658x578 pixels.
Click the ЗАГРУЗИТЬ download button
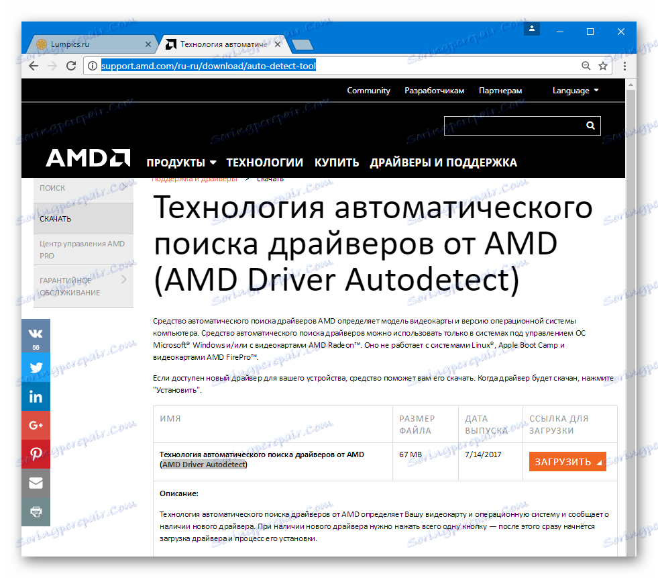[567, 462]
